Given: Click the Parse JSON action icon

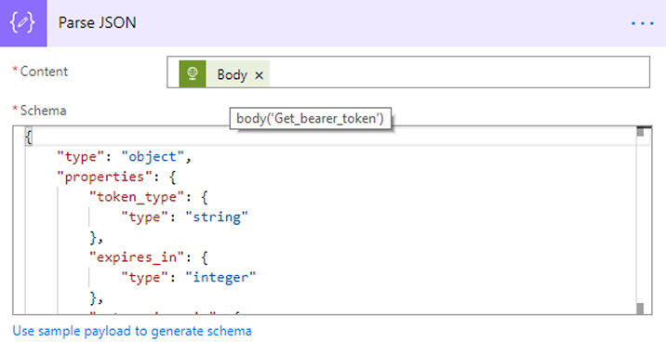Looking at the screenshot, I should (23, 23).
